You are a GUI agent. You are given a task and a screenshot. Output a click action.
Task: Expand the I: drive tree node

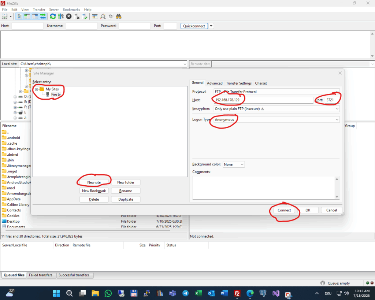[15, 112]
